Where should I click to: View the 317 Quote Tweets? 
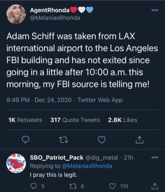click(x=75, y=120)
